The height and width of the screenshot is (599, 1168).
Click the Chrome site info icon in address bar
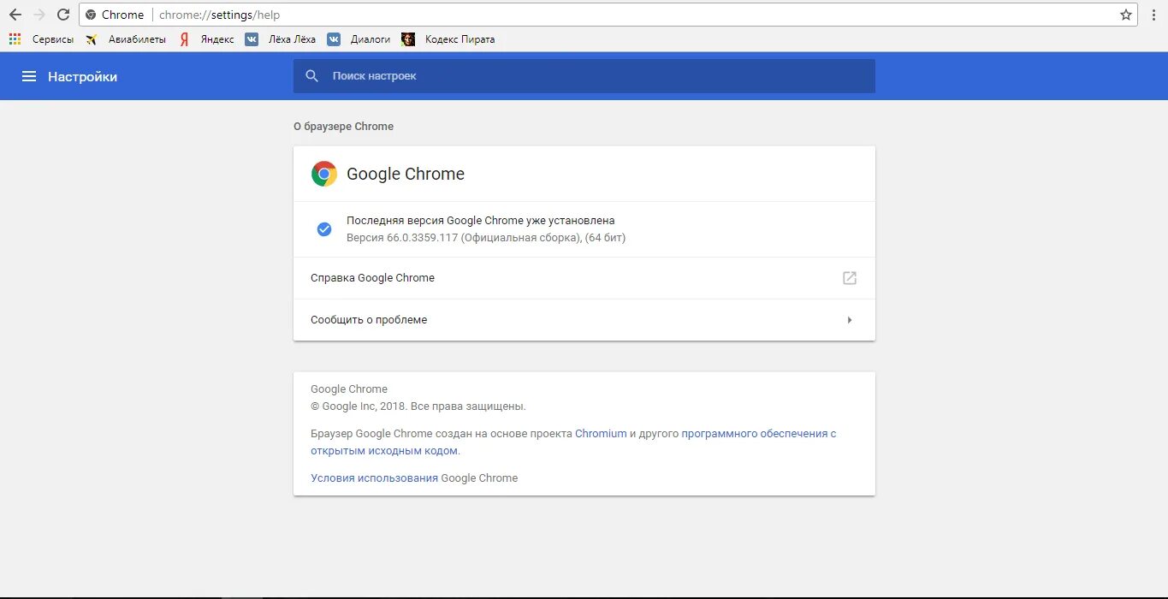pyautogui.click(x=91, y=15)
